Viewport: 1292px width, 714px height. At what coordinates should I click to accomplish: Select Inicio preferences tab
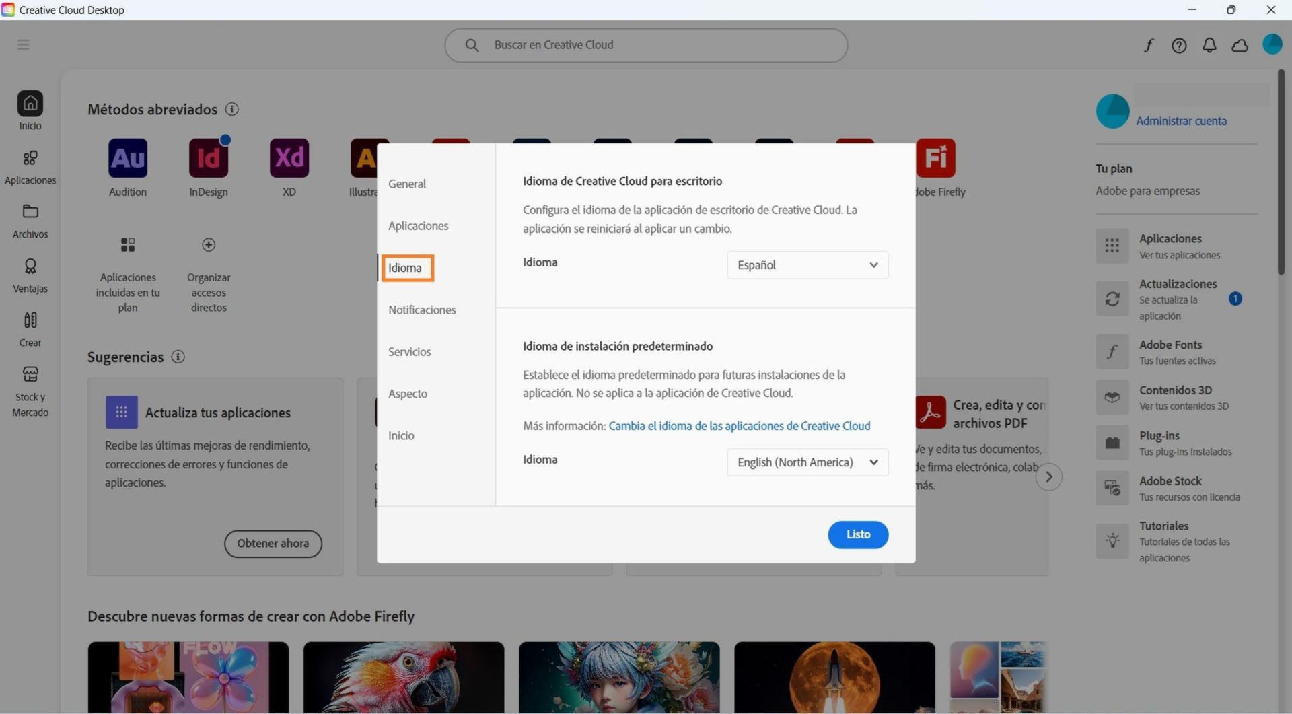[401, 436]
